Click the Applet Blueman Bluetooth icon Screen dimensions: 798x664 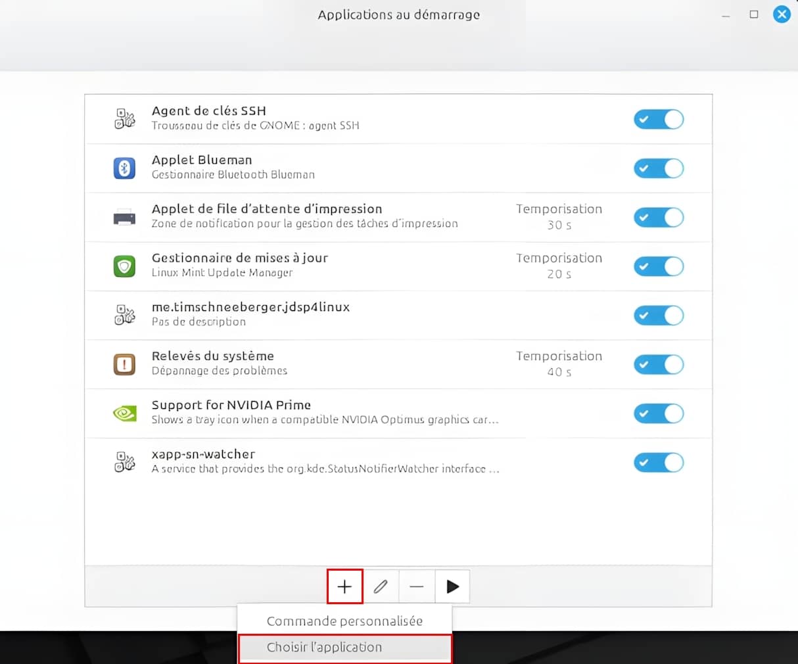point(124,168)
